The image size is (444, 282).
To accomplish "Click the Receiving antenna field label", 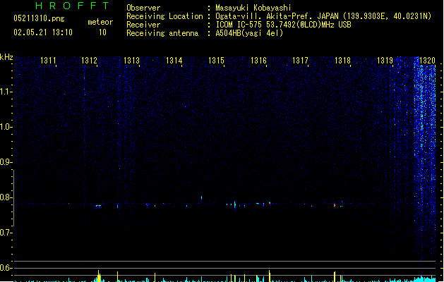I will pyautogui.click(x=162, y=33).
